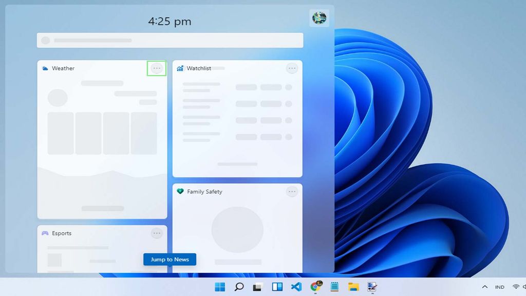The image size is (526, 296).
Task: Click the Family Safety heart icon
Action: 180,191
